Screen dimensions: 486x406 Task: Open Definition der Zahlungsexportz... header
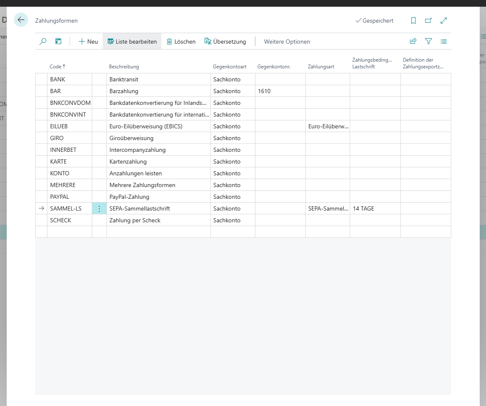423,63
